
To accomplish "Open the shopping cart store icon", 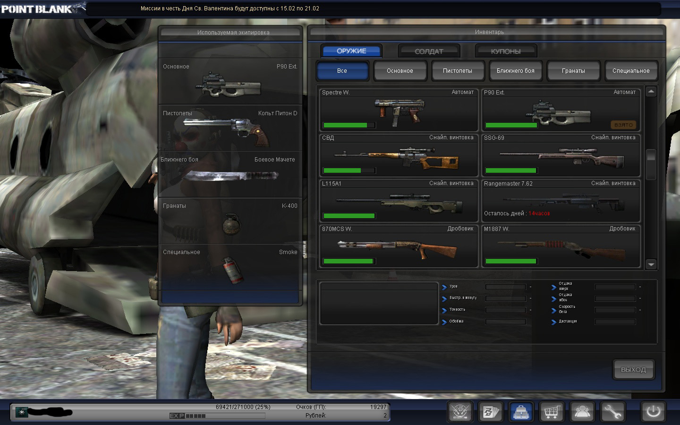I will pos(552,412).
